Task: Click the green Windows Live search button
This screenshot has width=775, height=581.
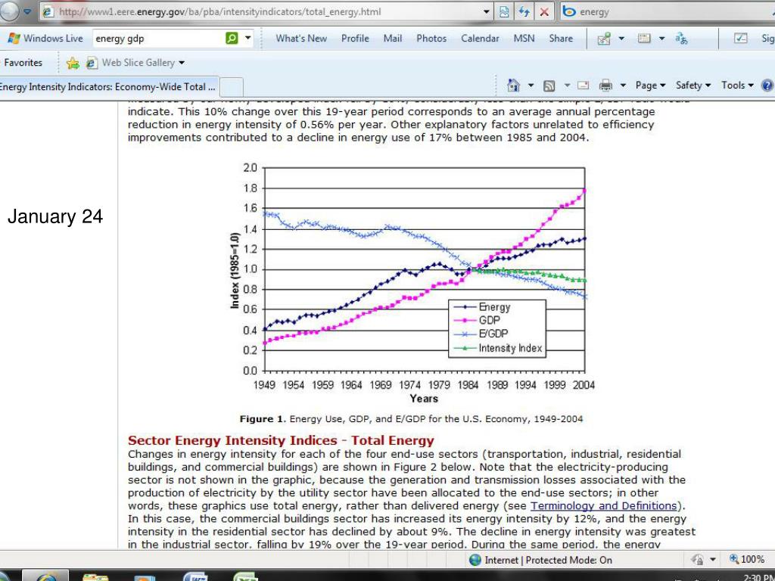Action: pos(232,38)
